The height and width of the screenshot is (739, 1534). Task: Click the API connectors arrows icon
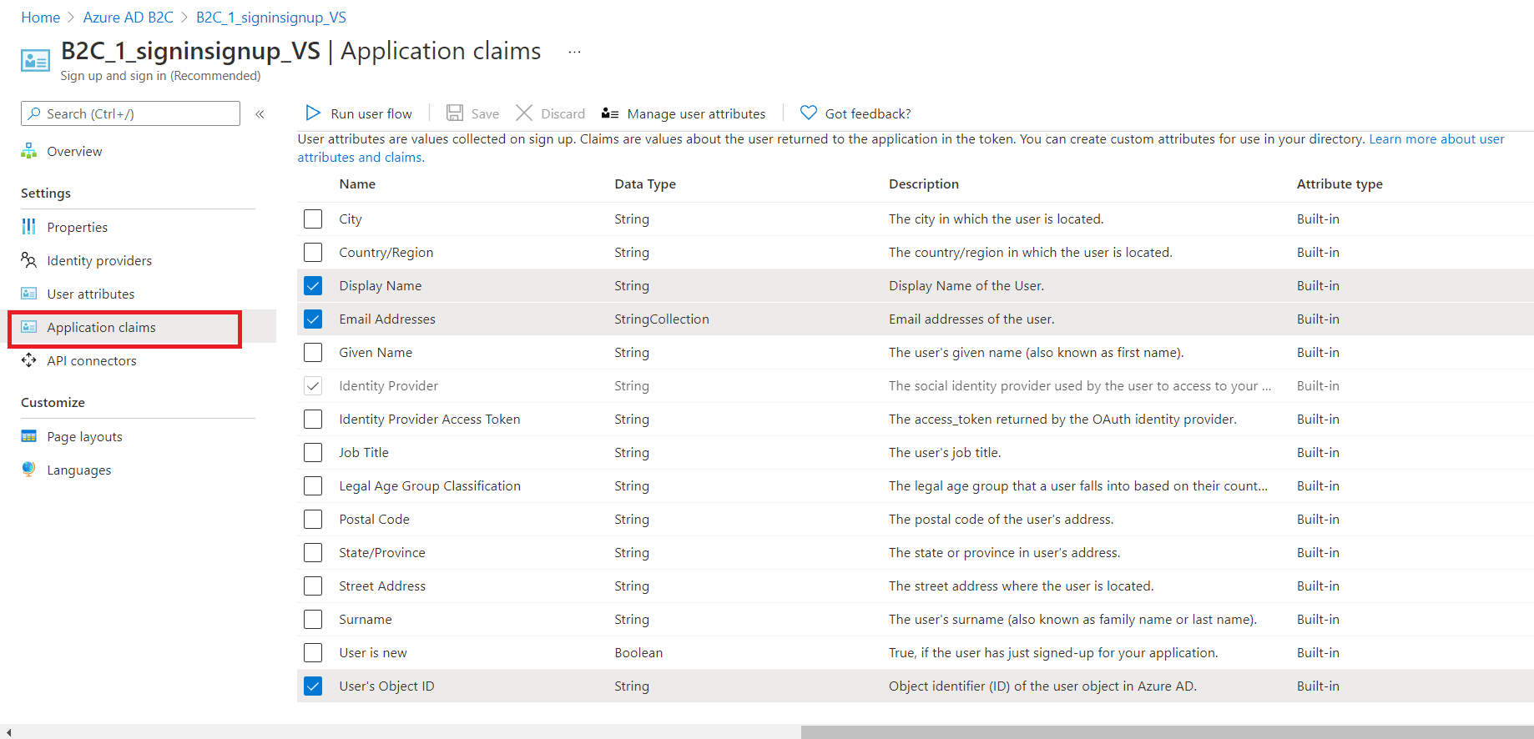29,360
